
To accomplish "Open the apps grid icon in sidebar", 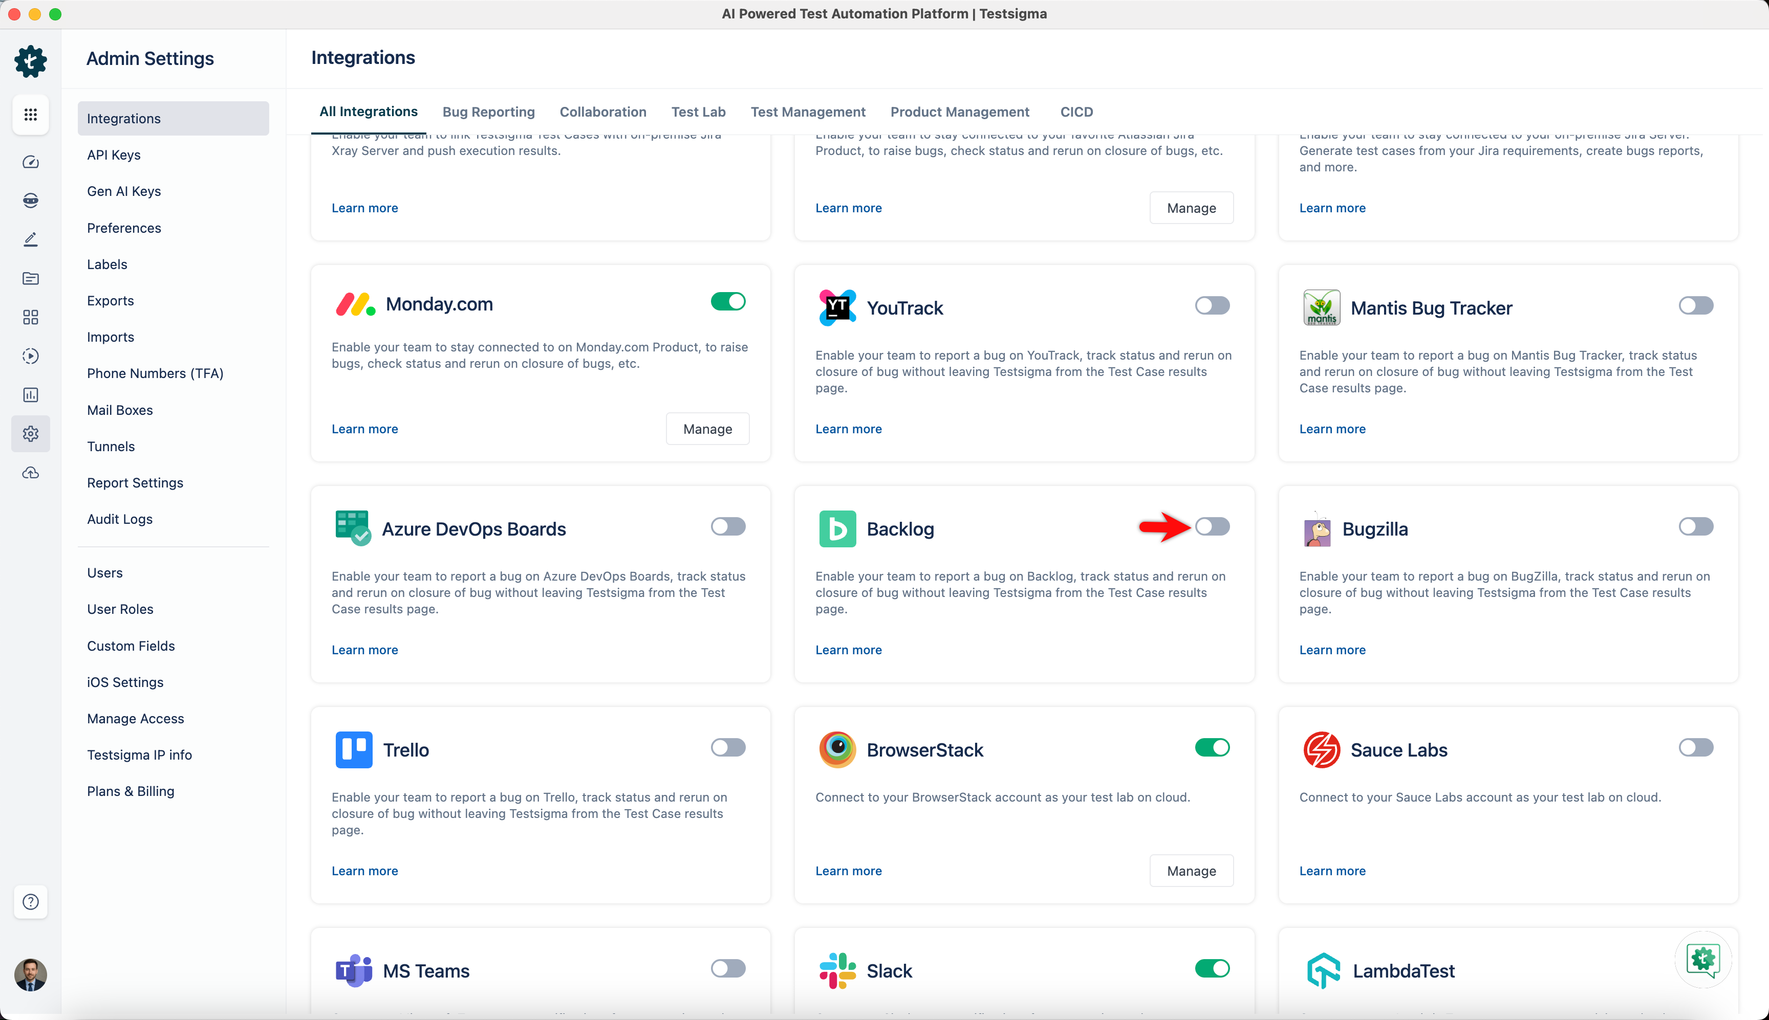I will pyautogui.click(x=30, y=114).
